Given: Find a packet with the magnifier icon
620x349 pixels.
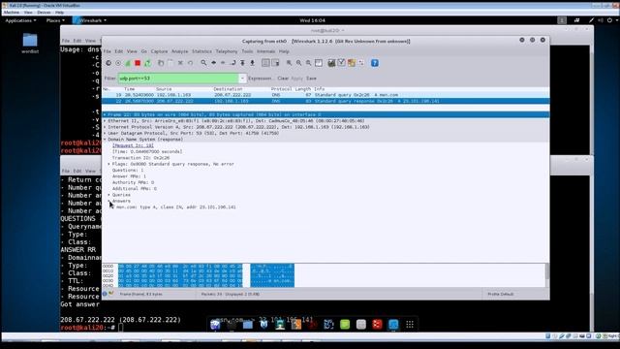Looking at the screenshot, I should pyautogui.click(x=203, y=63).
